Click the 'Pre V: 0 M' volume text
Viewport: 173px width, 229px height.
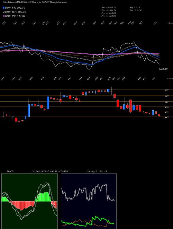[x=135, y=10]
